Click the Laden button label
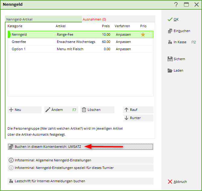 (178, 70)
